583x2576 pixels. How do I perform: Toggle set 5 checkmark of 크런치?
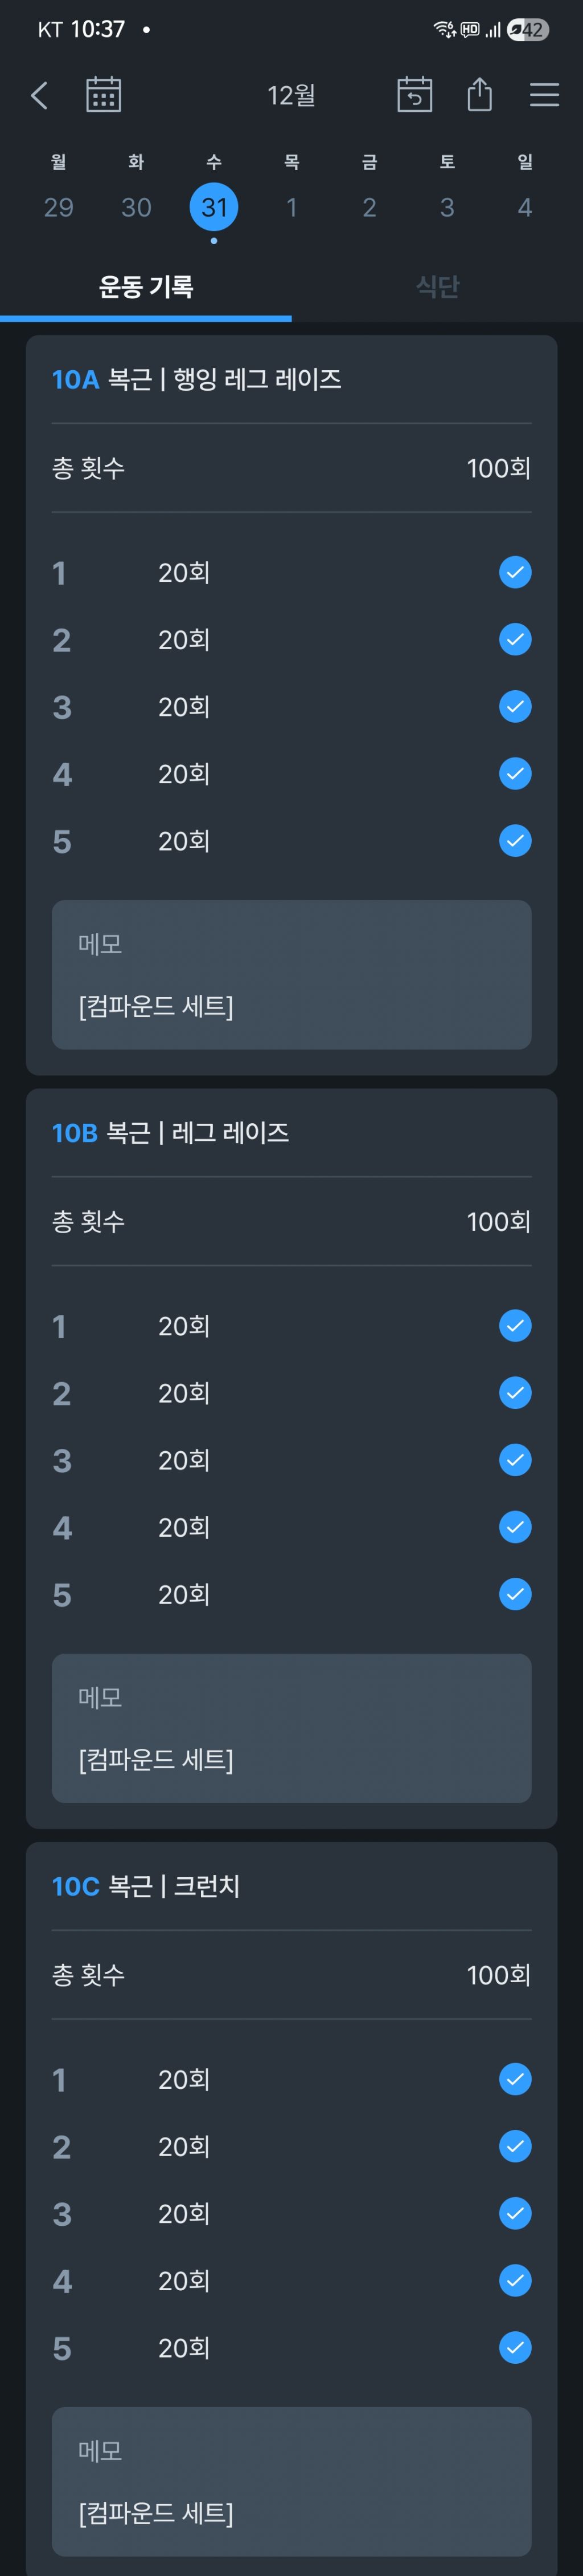[514, 2347]
